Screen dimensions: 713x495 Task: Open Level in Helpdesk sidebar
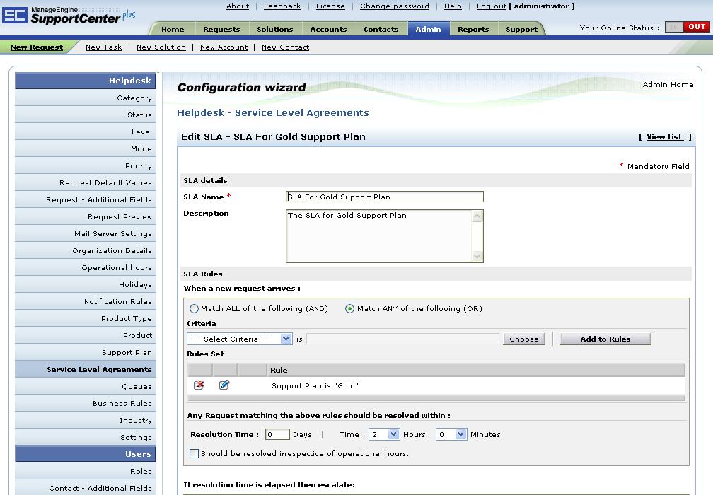(x=86, y=132)
